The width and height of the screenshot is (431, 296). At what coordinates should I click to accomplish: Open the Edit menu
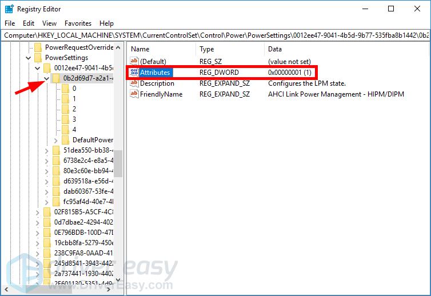[x=29, y=23]
